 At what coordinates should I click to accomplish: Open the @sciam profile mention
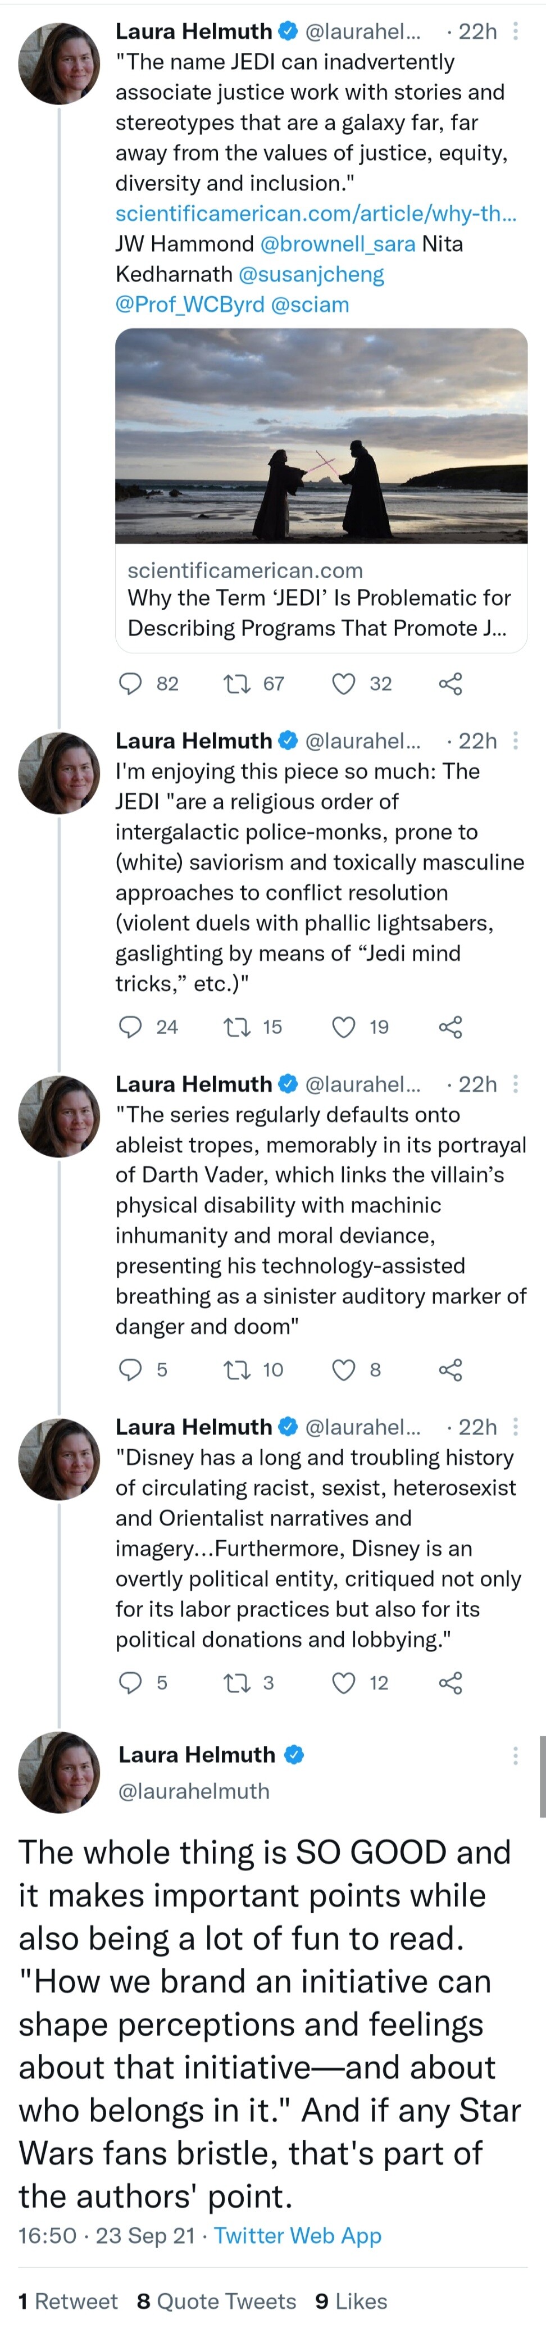[310, 305]
